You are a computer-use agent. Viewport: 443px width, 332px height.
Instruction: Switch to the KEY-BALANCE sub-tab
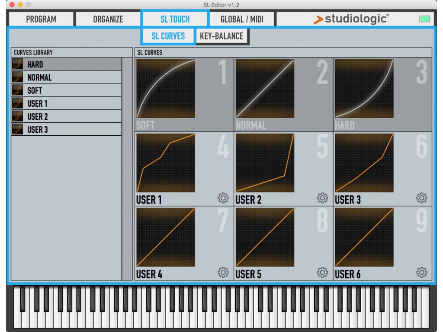point(221,36)
